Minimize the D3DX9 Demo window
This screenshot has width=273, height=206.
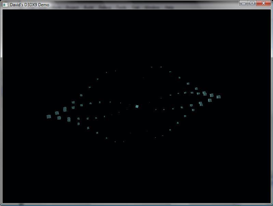click(x=243, y=3)
